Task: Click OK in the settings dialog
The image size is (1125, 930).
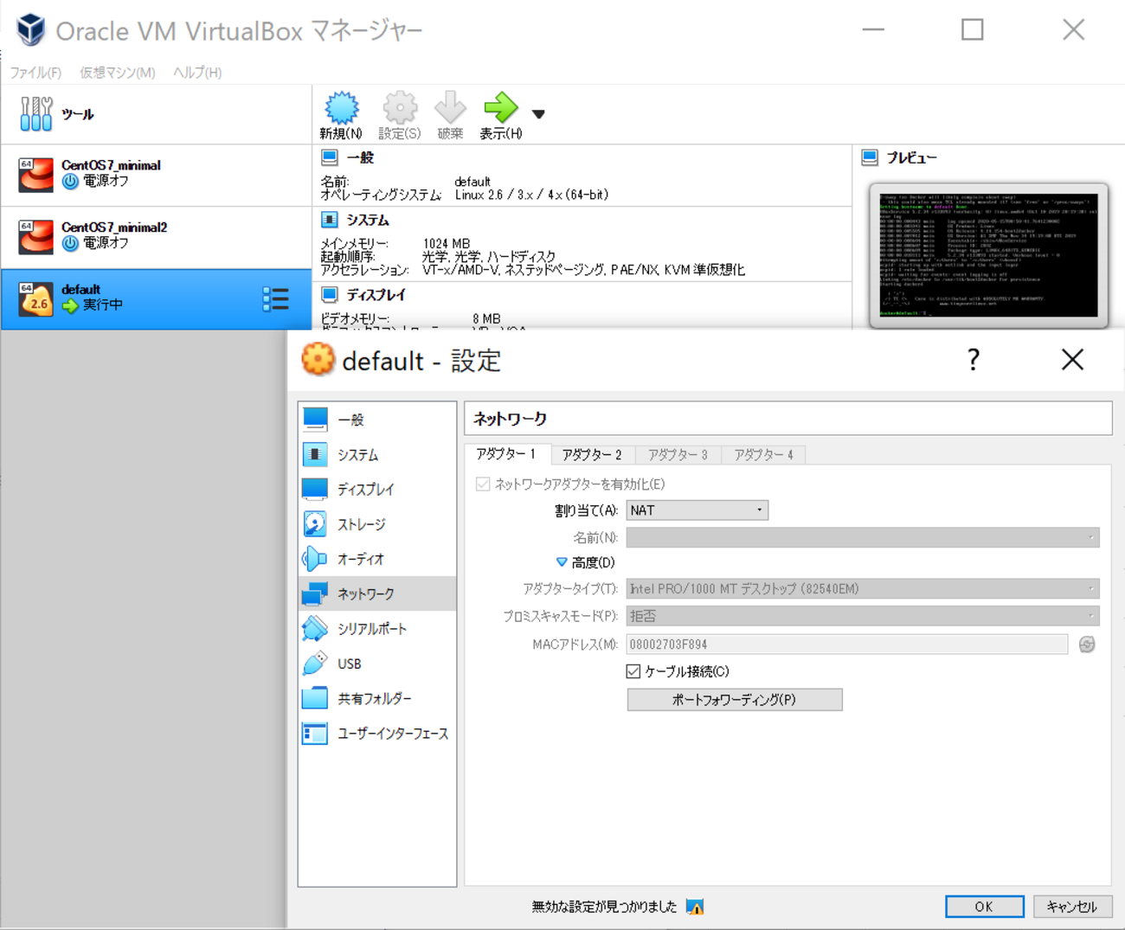Action: click(x=985, y=907)
